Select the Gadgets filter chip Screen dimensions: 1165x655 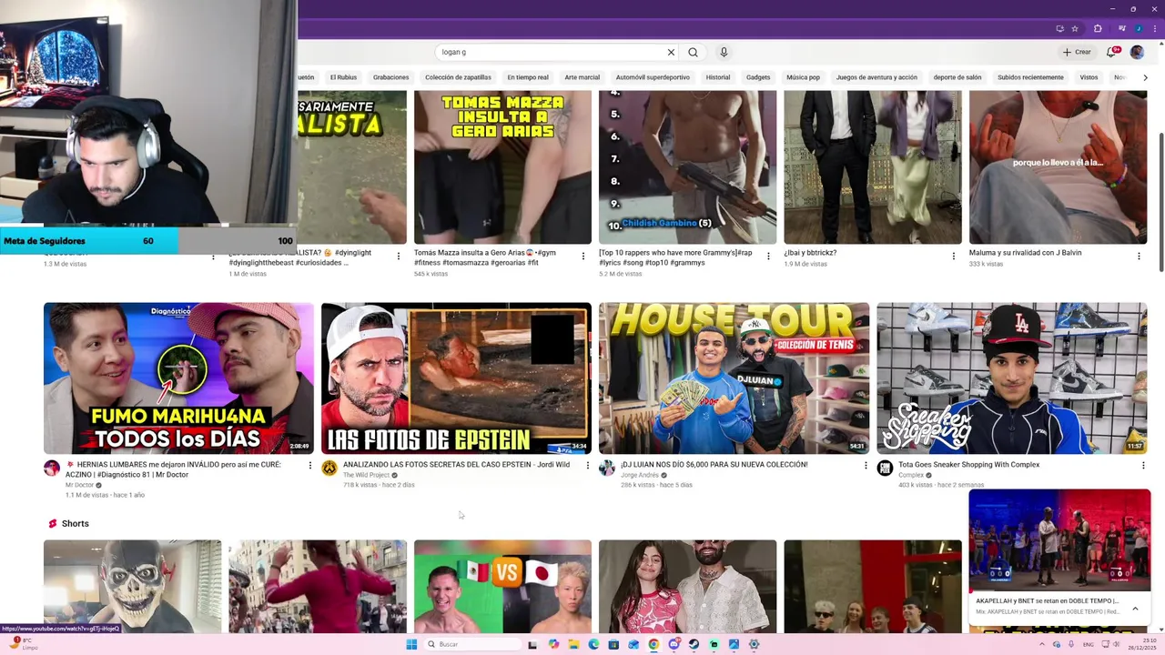pos(758,77)
